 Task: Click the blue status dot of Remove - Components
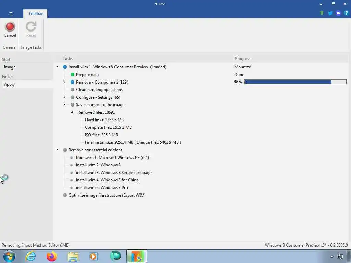point(73,82)
